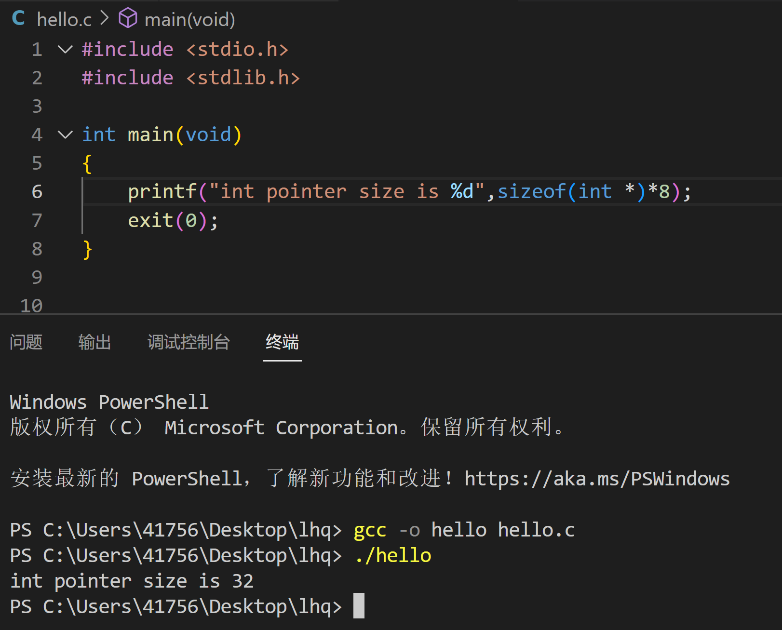The width and height of the screenshot is (782, 630).
Task: Click line number 6 in gutter
Action: 37,192
